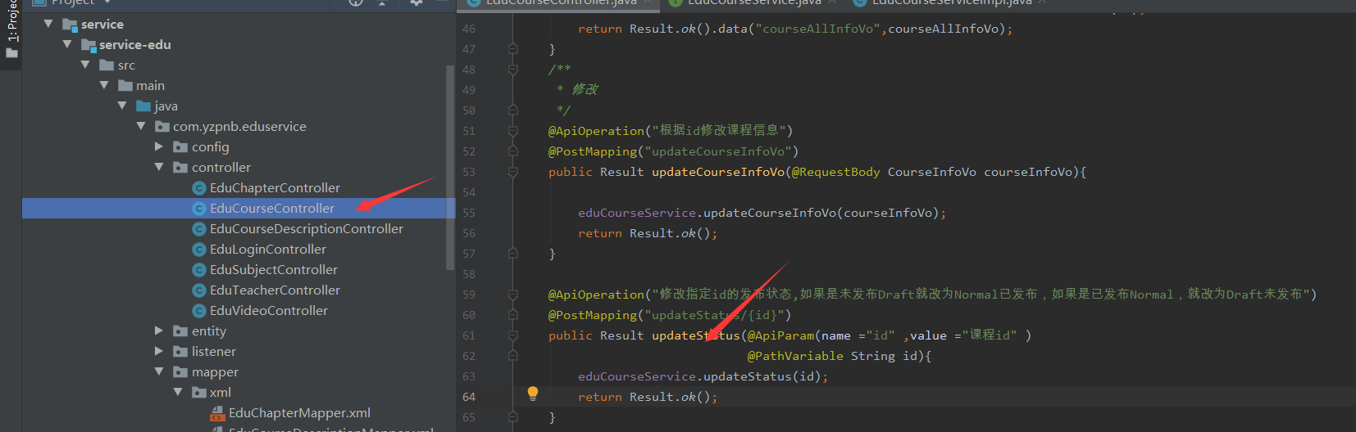Select EduSubjectController in the project tree
This screenshot has width=1356, height=432.
coord(274,270)
